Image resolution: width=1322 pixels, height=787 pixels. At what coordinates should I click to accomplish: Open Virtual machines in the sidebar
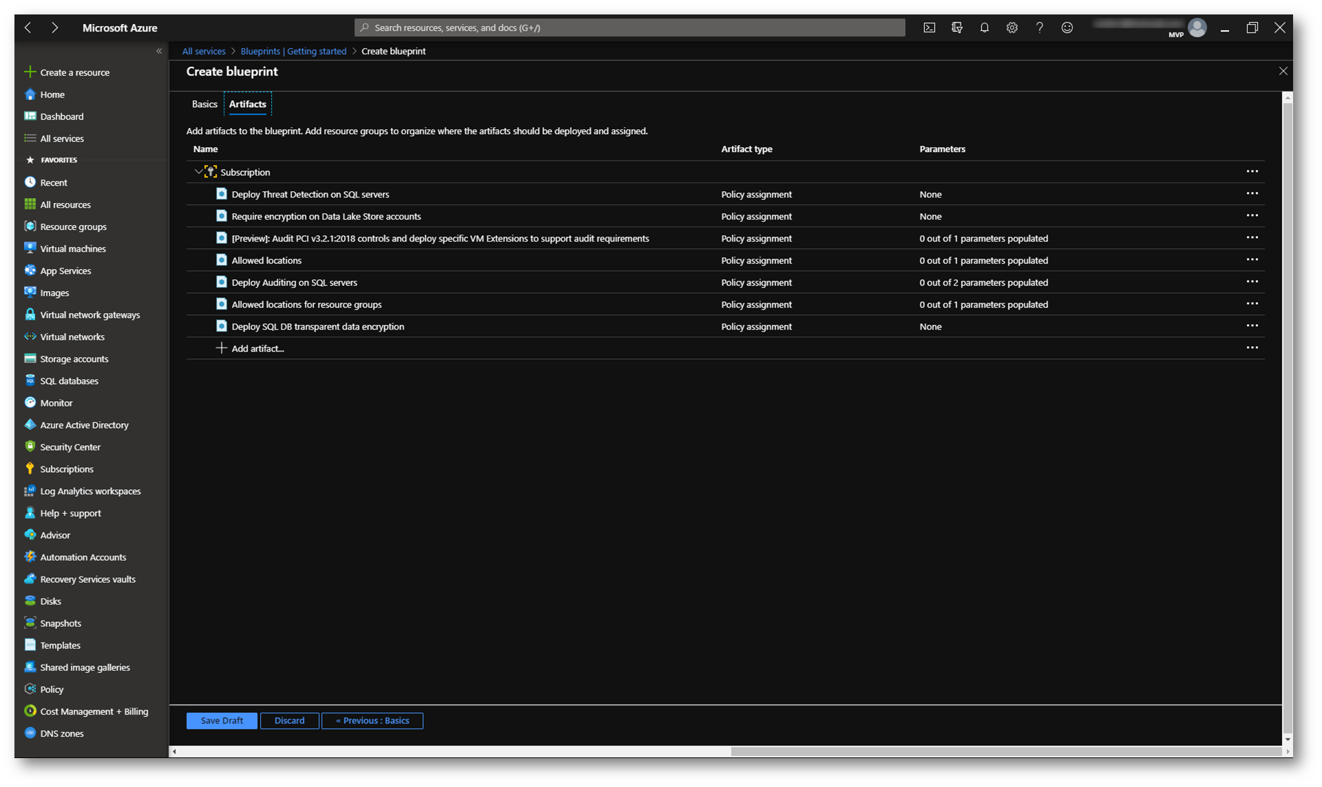coord(65,248)
